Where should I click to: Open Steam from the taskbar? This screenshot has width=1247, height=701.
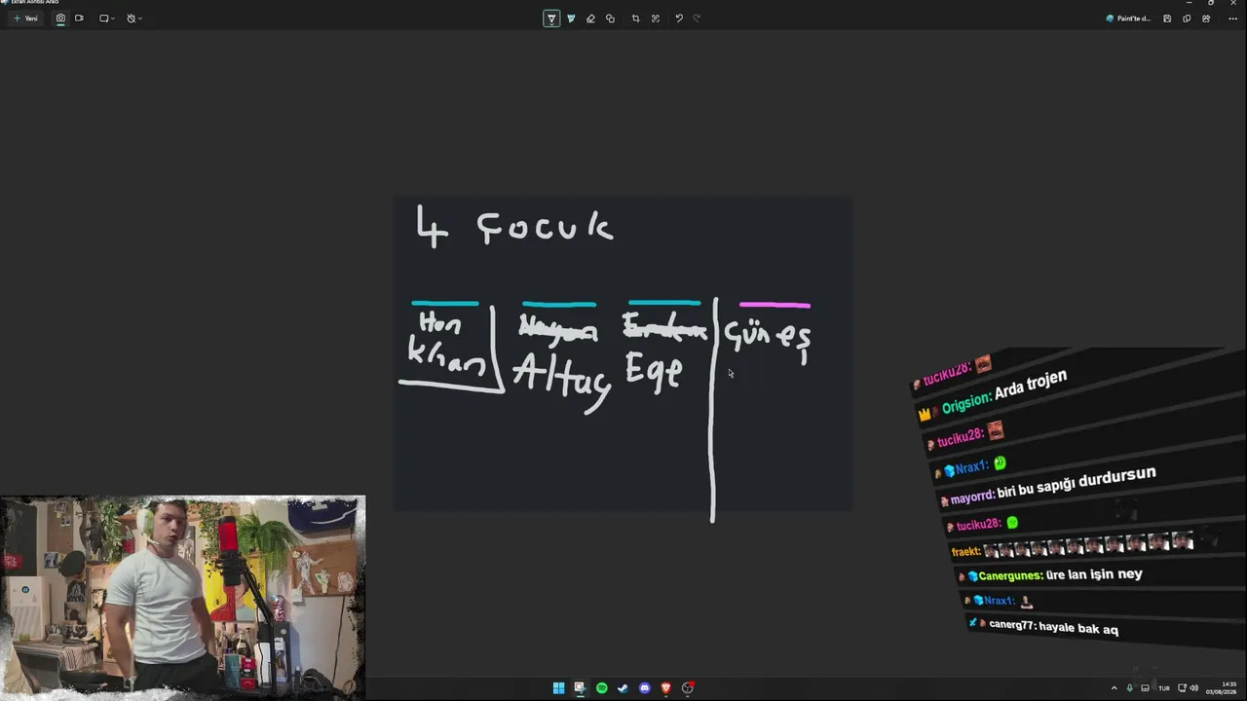(x=623, y=688)
